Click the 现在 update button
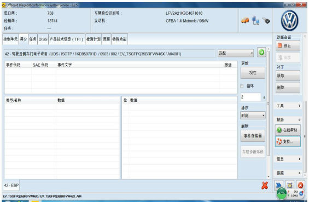This screenshot has height=202, width=309. (x=253, y=73)
